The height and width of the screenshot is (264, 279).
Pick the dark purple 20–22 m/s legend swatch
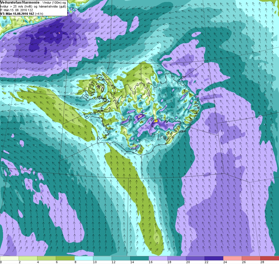click(x=195, y=258)
